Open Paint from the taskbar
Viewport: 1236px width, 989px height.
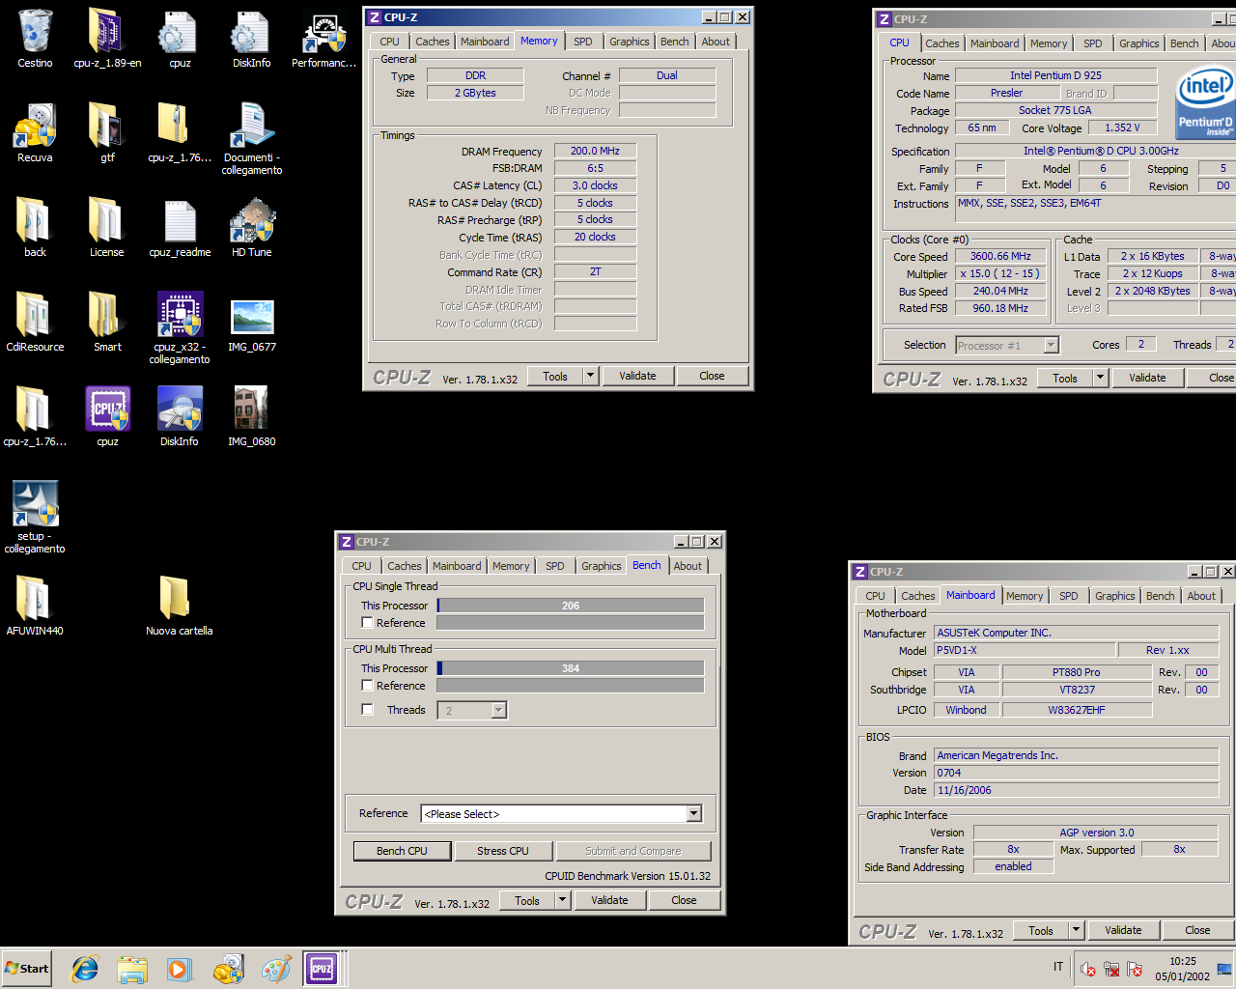276,969
